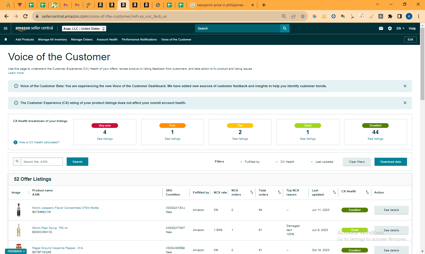Open the browser Extensions puzzle icon
This screenshot has height=254, width=425.
390,16
